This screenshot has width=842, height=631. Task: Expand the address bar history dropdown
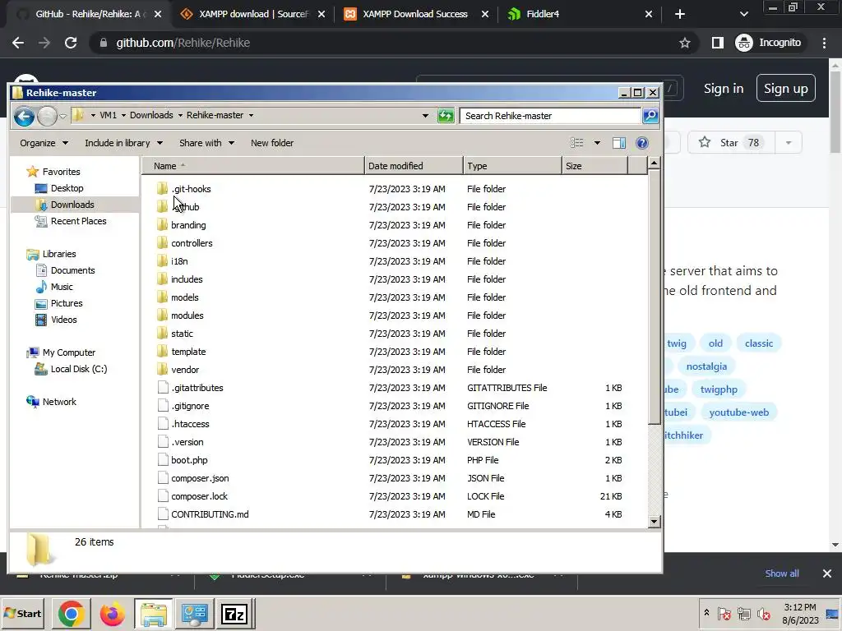point(425,115)
